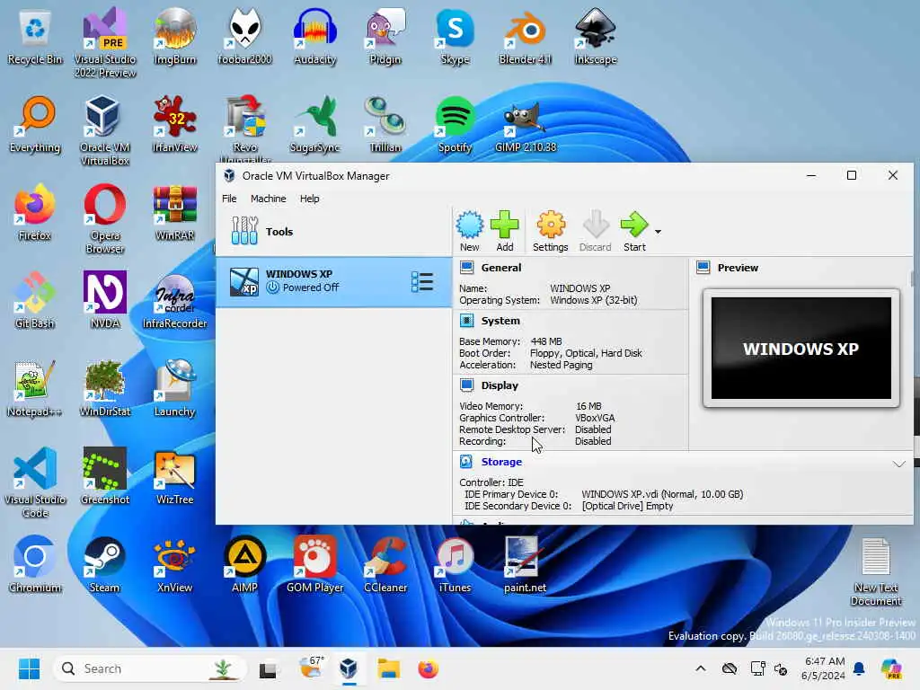Click the Graphics Controller VBoxVGA value

595,418
